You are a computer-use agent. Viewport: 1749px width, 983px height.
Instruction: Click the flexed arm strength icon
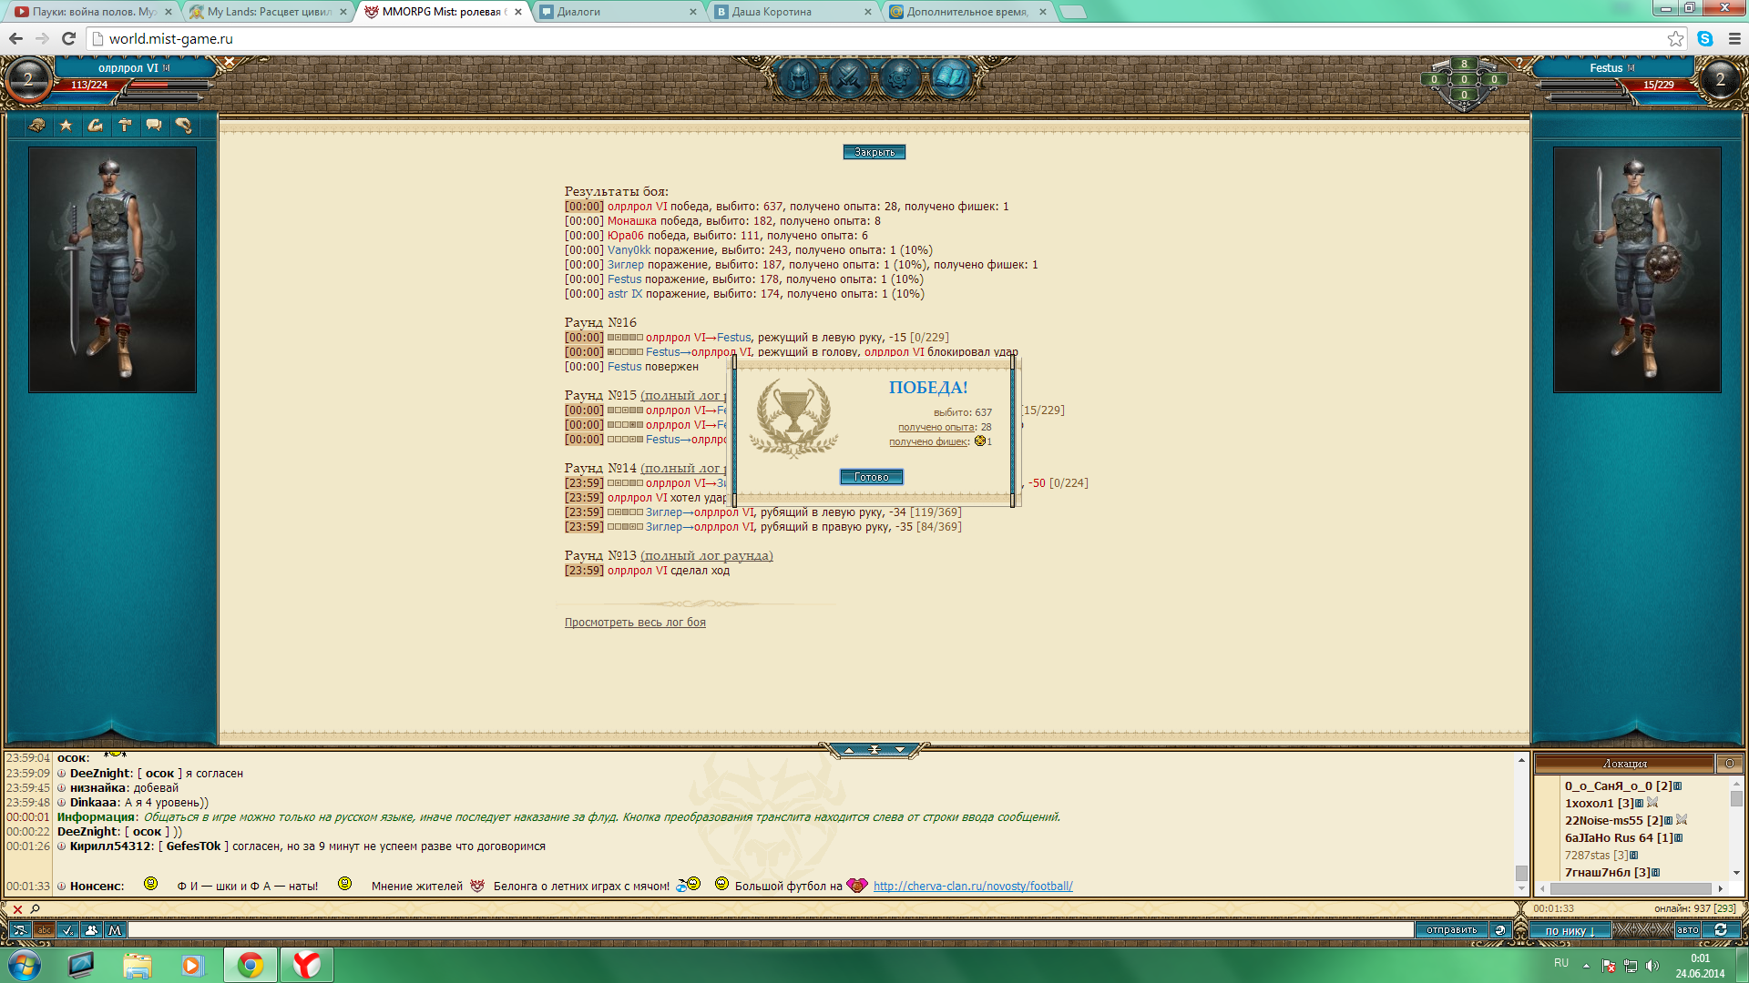click(x=96, y=126)
